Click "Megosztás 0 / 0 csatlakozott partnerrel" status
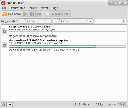This screenshot has height=108, width=128. [x=33, y=36]
